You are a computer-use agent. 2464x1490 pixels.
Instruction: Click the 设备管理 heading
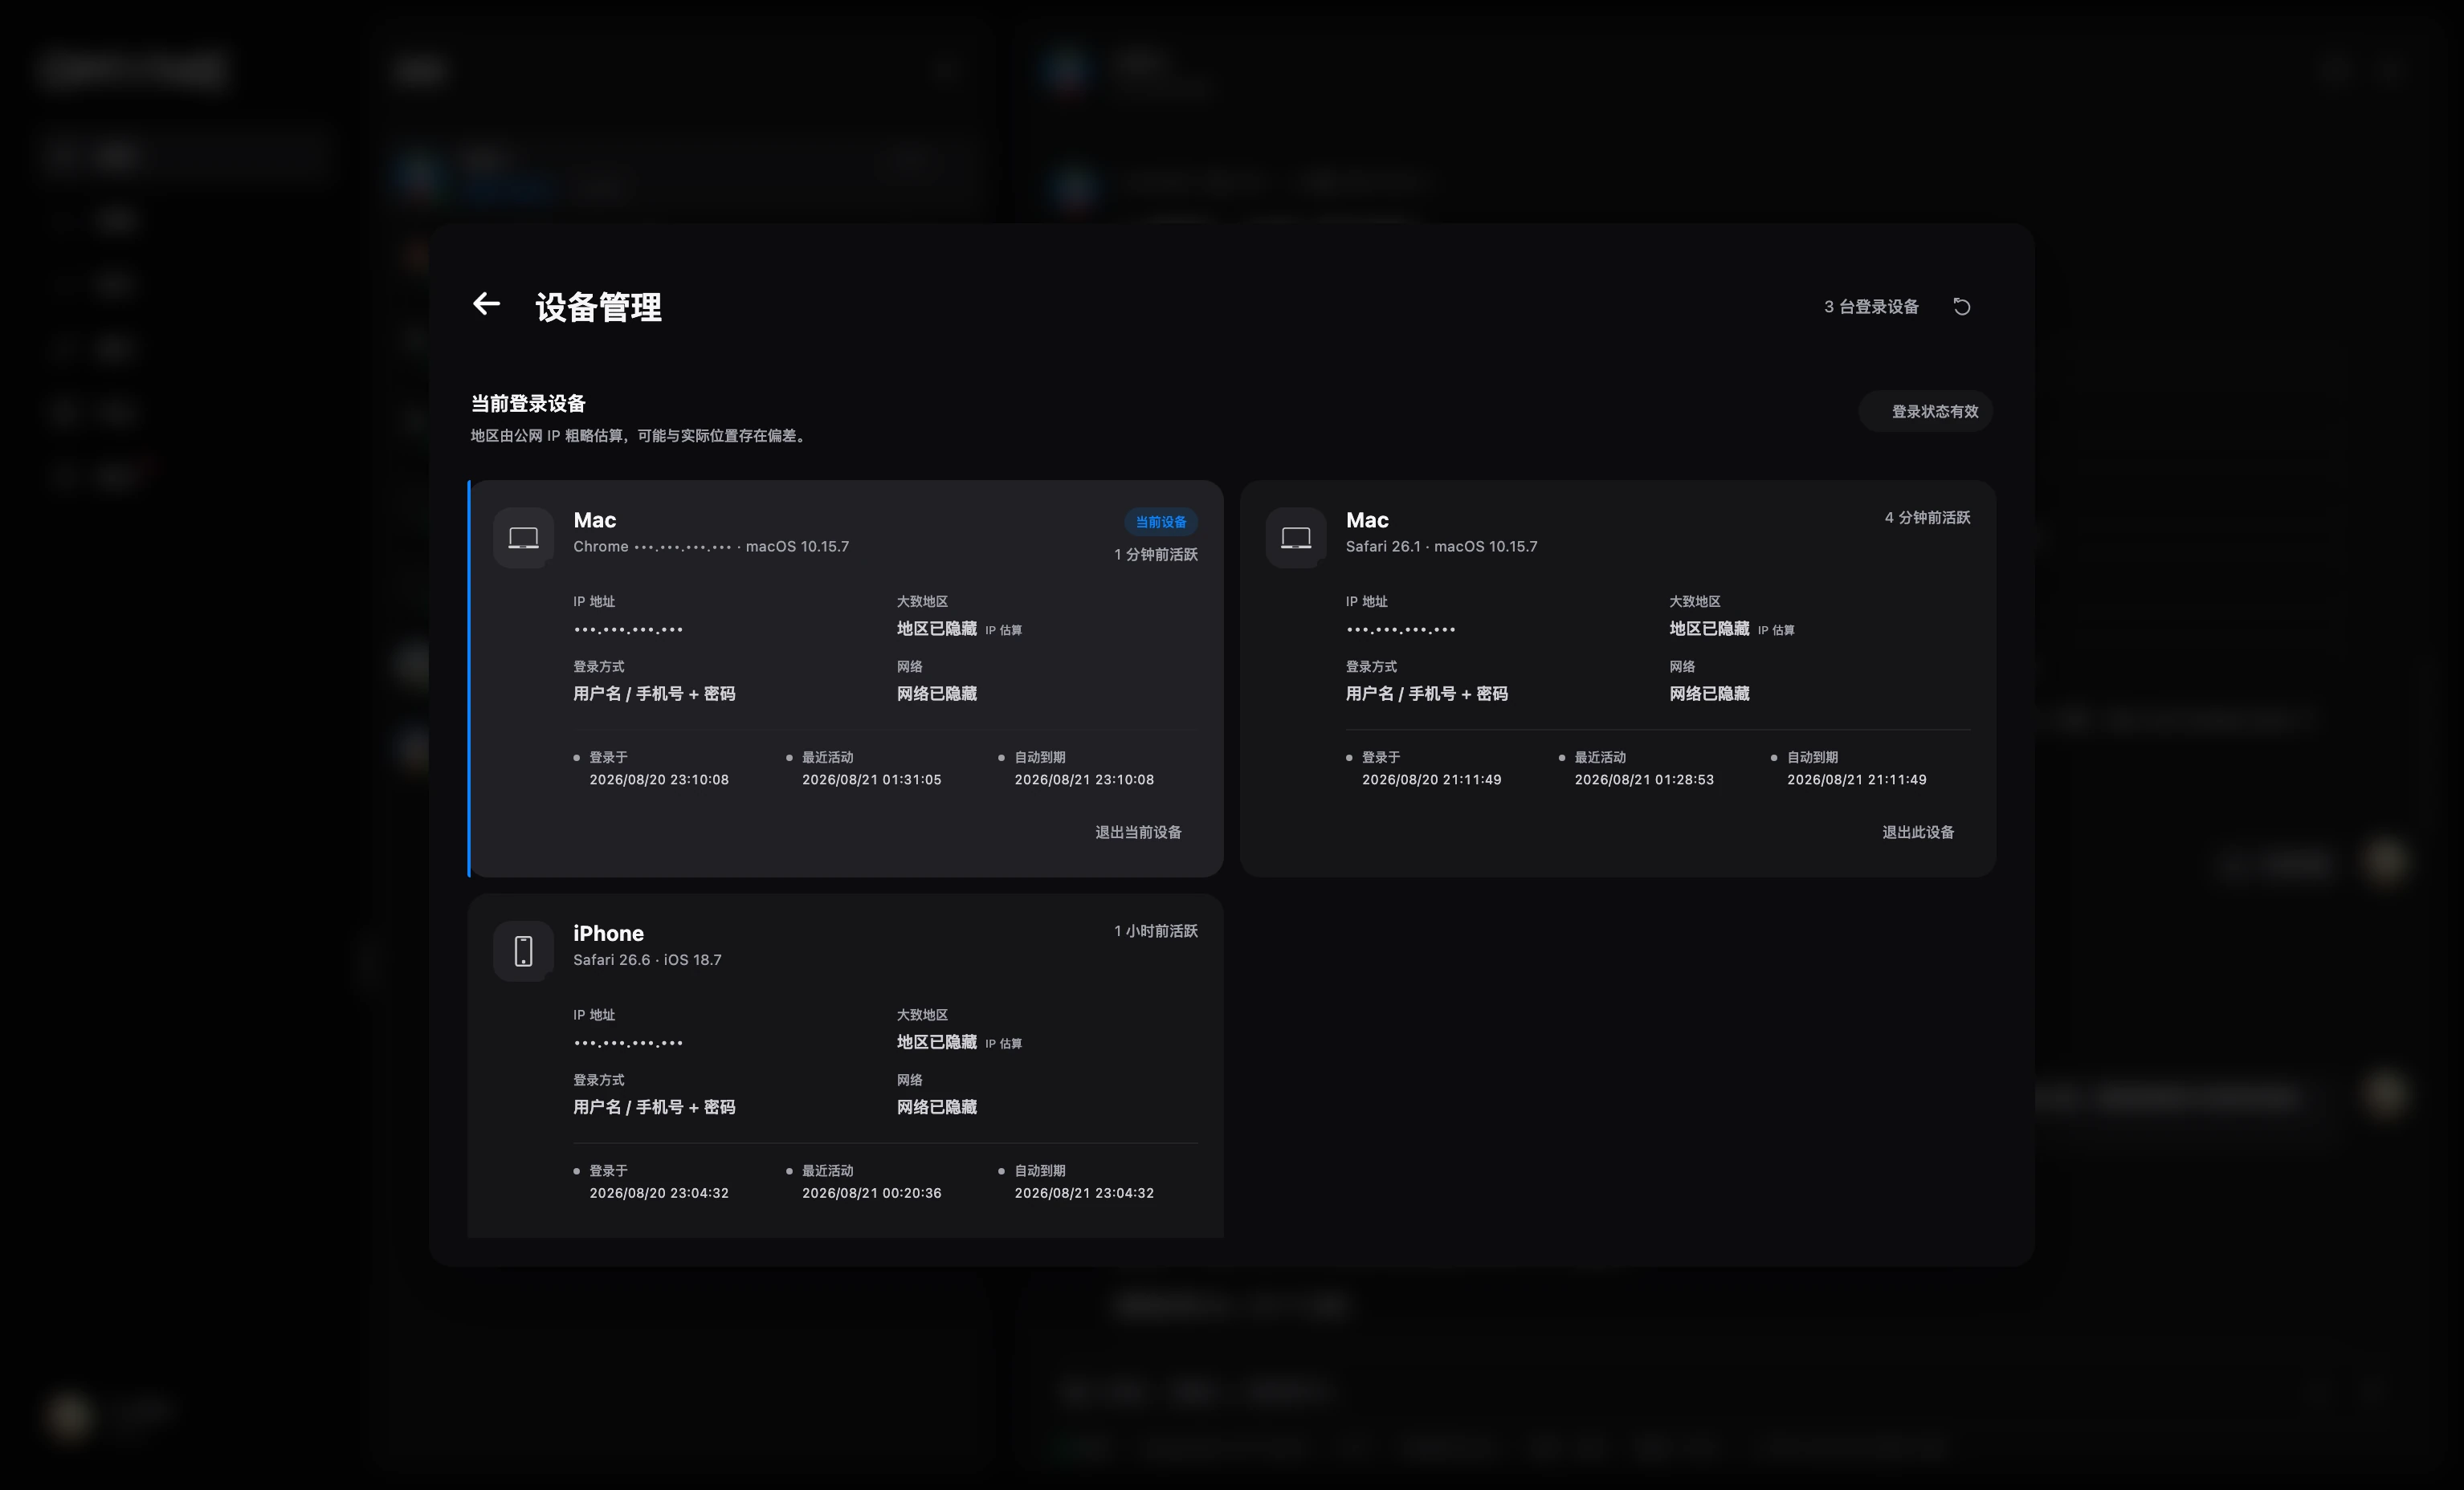pyautogui.click(x=598, y=307)
